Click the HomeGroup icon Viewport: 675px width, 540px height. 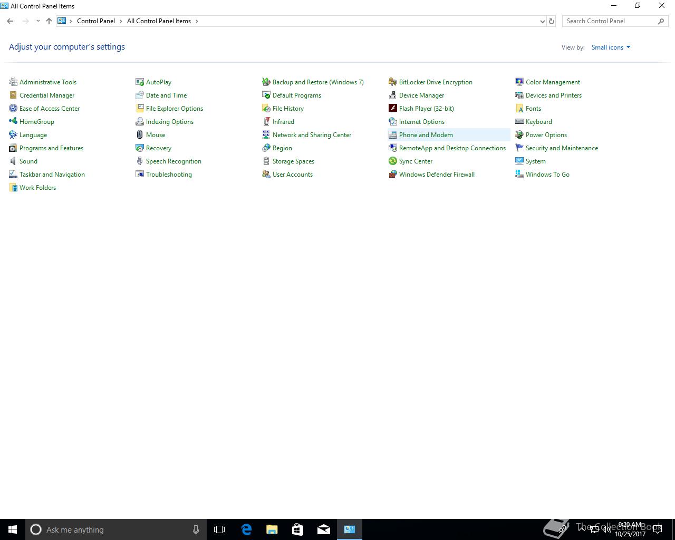[x=13, y=121]
